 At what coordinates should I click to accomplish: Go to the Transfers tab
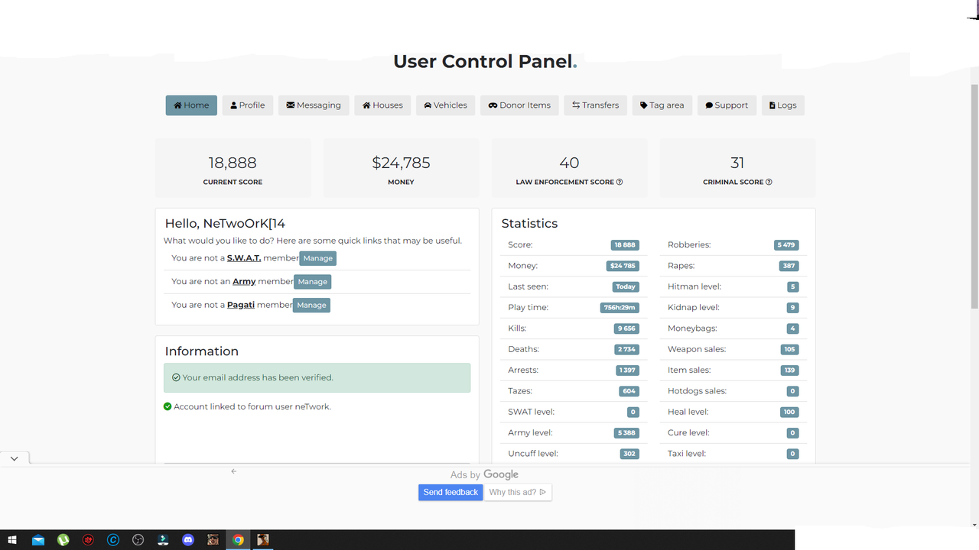tap(596, 105)
